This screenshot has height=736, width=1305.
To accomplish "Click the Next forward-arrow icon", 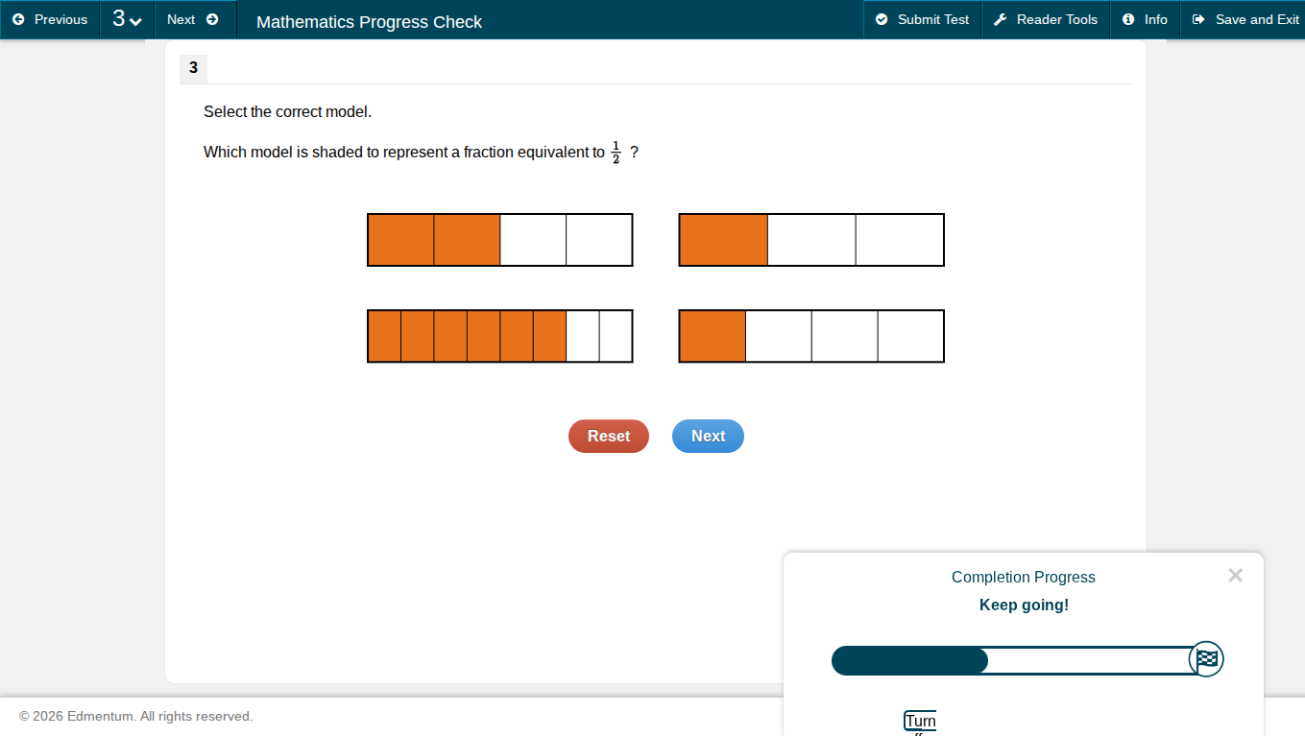I will point(213,19).
